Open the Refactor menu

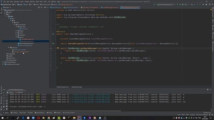coord(32,1)
